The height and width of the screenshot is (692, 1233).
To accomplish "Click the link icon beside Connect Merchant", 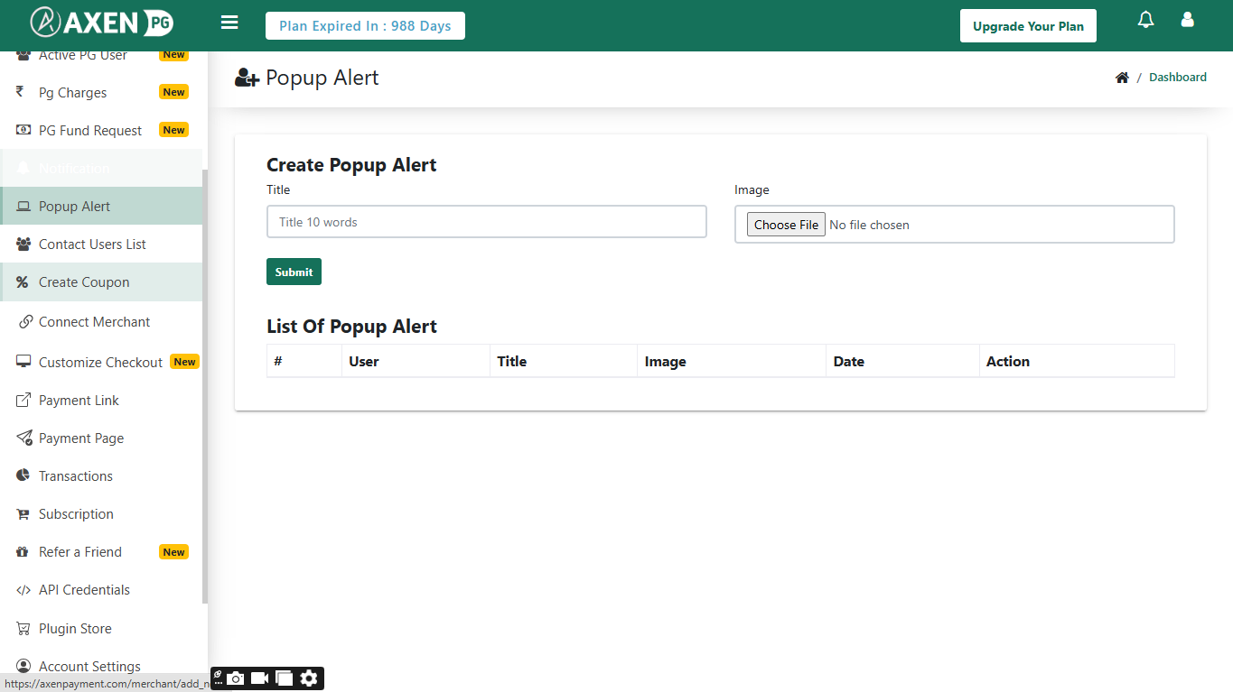I will coord(25,322).
